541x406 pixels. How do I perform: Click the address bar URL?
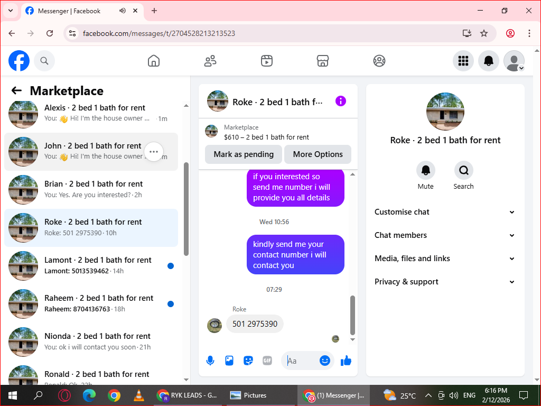click(159, 33)
